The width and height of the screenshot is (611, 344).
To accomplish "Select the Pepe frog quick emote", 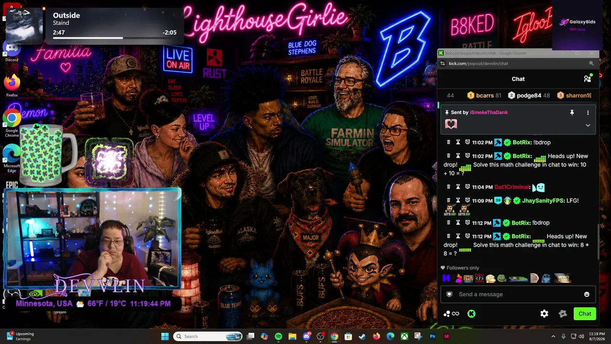I will tap(501, 278).
